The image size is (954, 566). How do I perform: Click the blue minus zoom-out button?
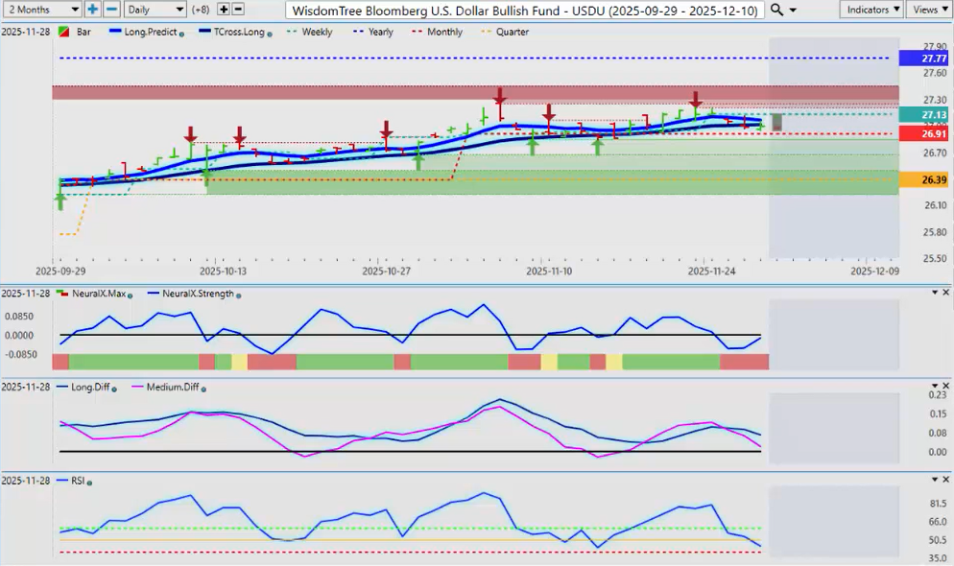tap(111, 9)
